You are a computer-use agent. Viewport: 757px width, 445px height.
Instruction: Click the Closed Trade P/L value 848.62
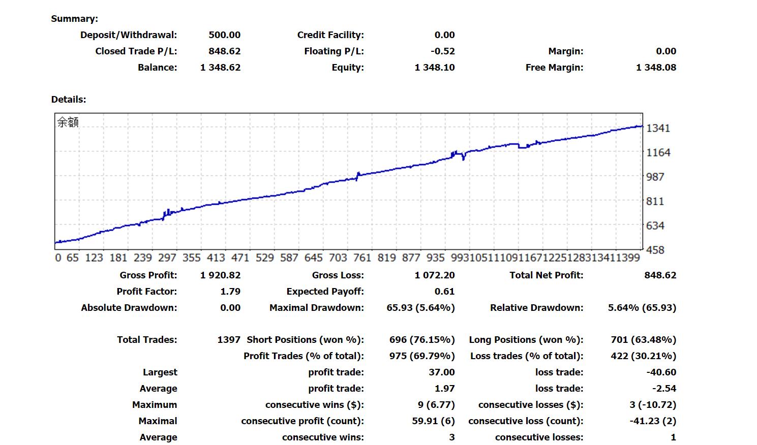(224, 51)
